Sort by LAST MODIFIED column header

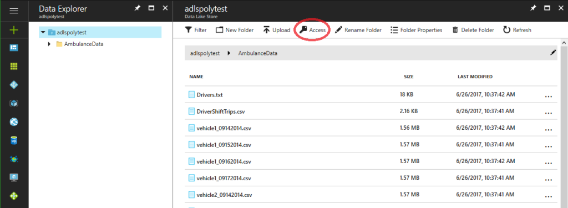click(x=475, y=77)
